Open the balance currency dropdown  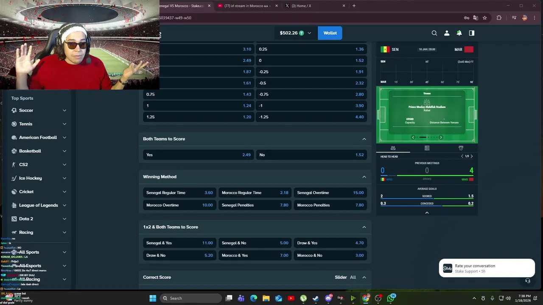click(309, 33)
